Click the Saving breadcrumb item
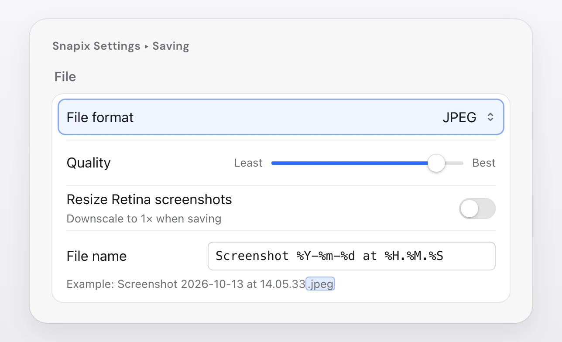Viewport: 562px width, 342px height. (171, 46)
